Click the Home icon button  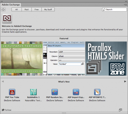(x=3, y=9)
